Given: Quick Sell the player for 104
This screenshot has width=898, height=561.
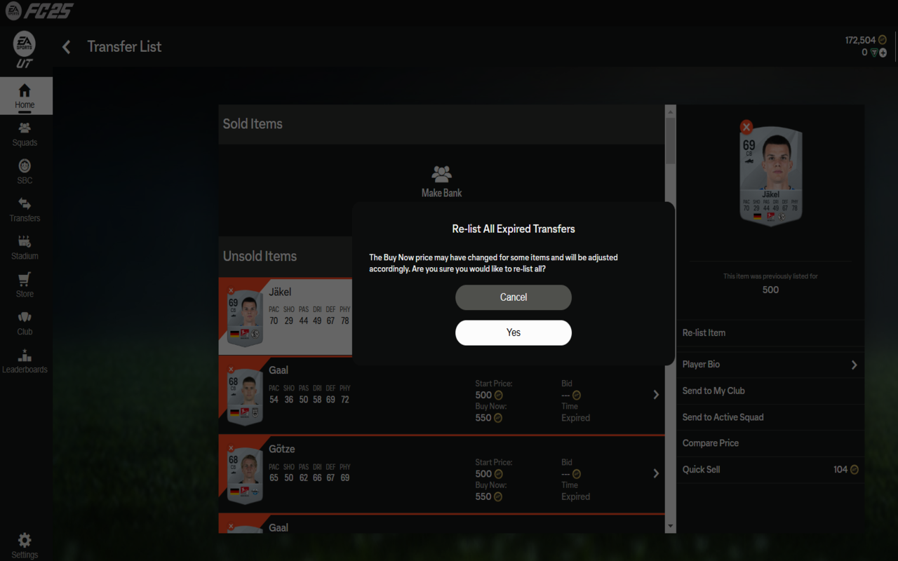Looking at the screenshot, I should click(770, 470).
